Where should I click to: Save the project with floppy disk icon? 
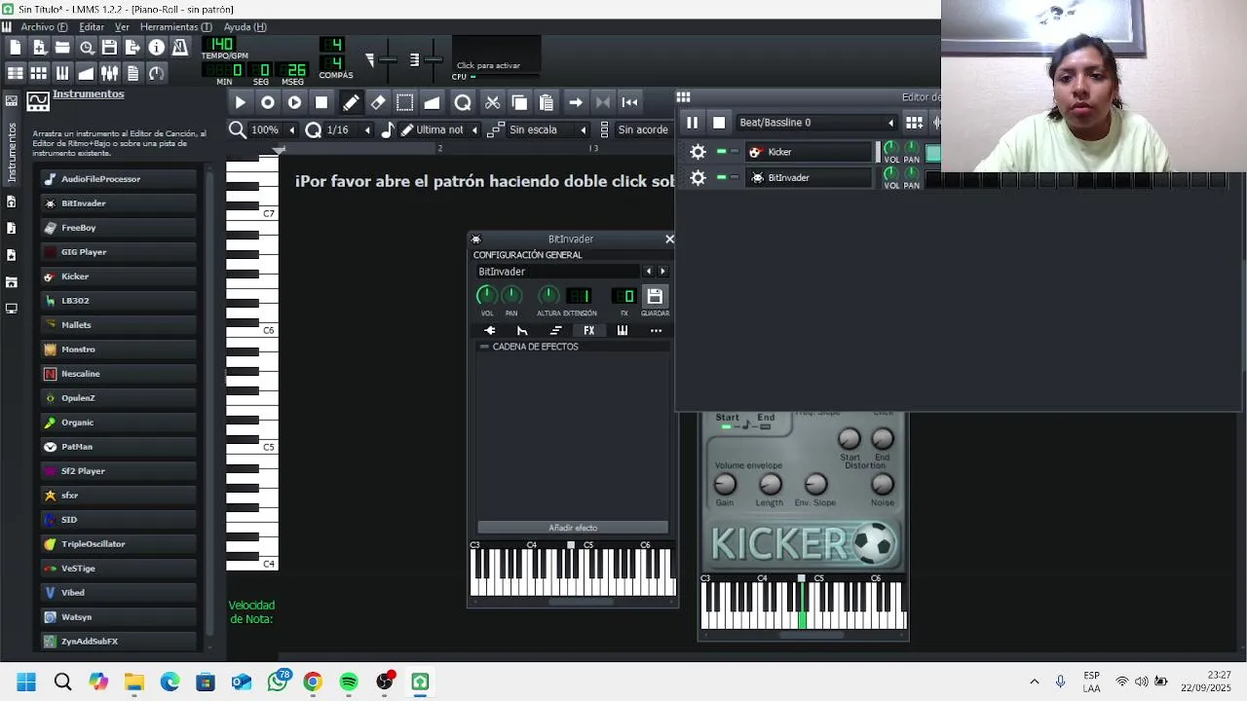pos(109,48)
